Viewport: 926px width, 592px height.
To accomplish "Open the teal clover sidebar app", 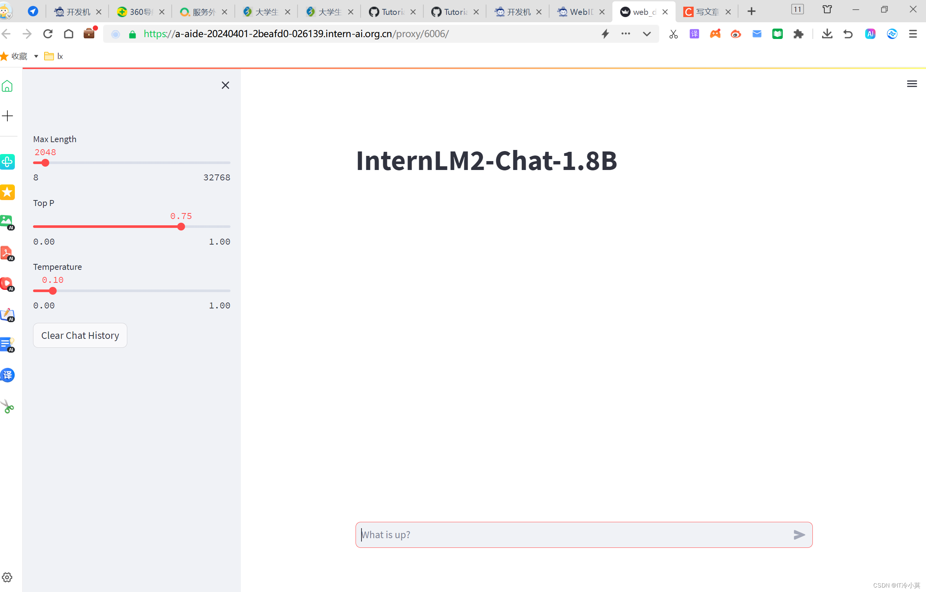I will [7, 161].
